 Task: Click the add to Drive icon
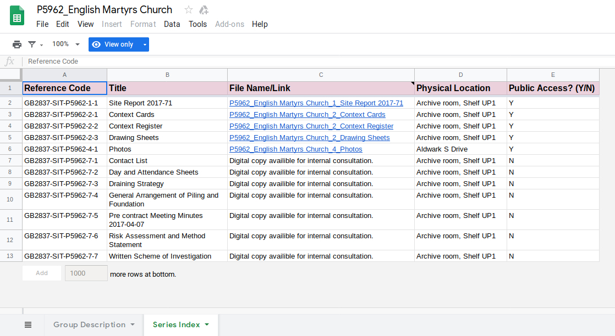[x=204, y=10]
